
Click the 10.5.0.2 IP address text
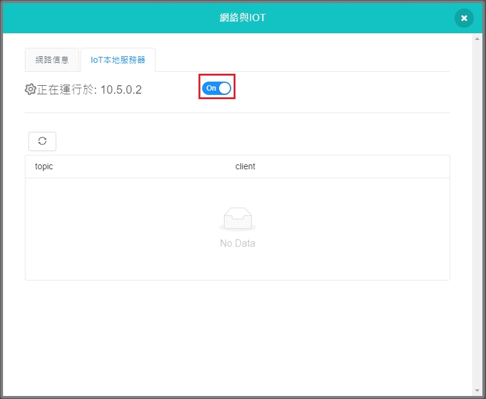[121, 90]
